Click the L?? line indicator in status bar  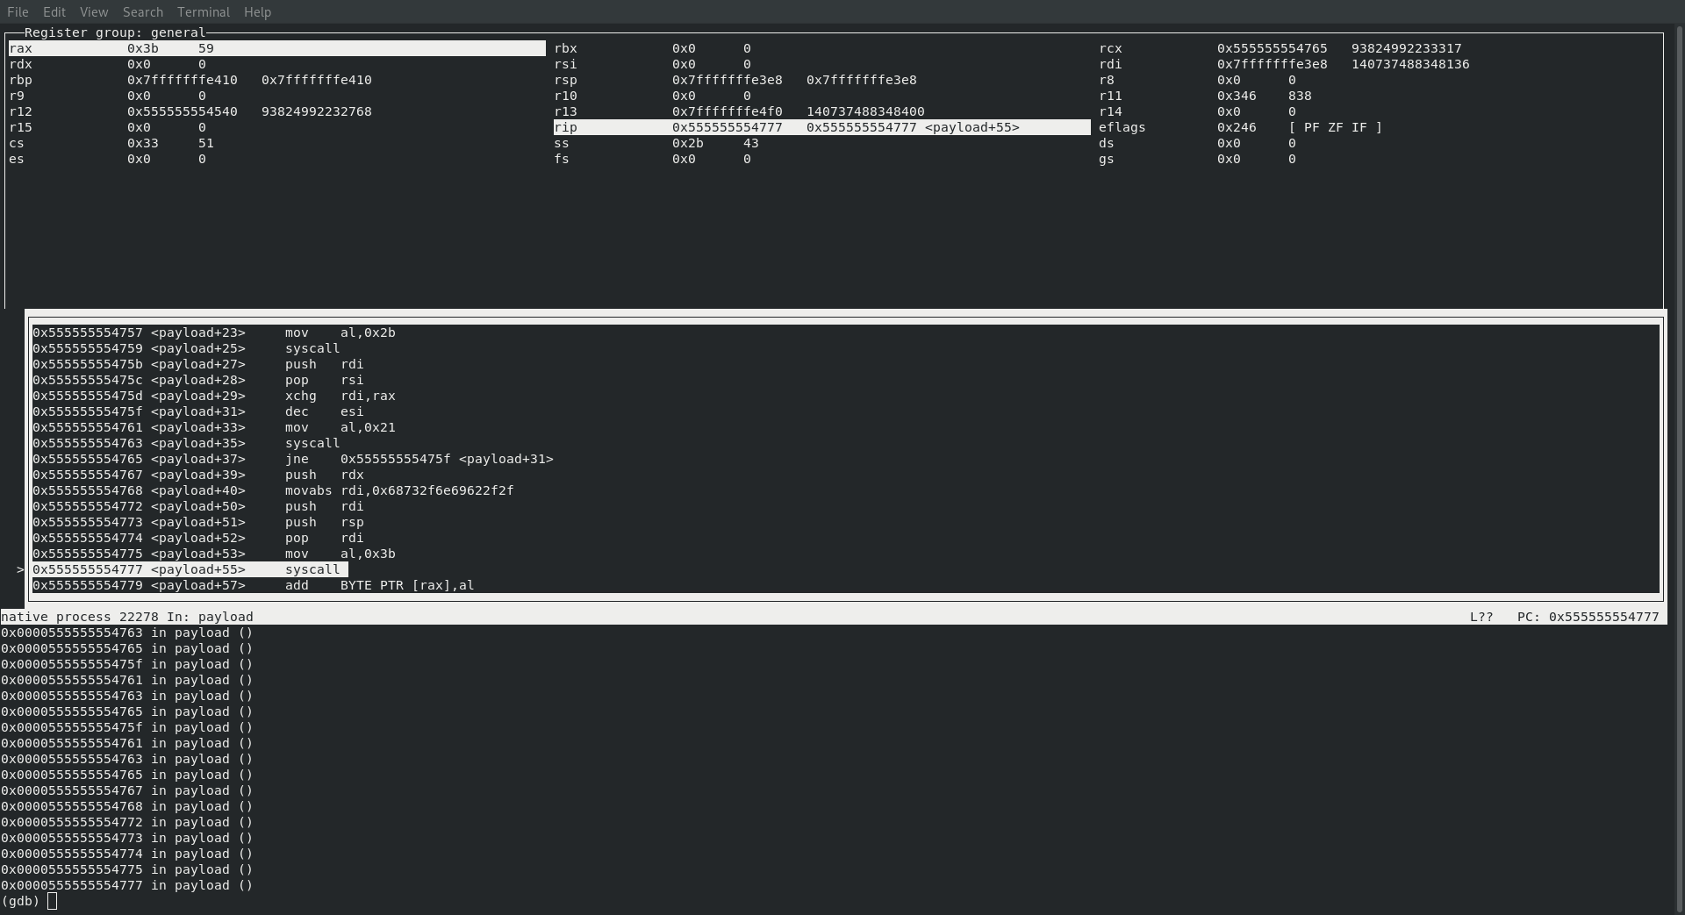(x=1481, y=617)
